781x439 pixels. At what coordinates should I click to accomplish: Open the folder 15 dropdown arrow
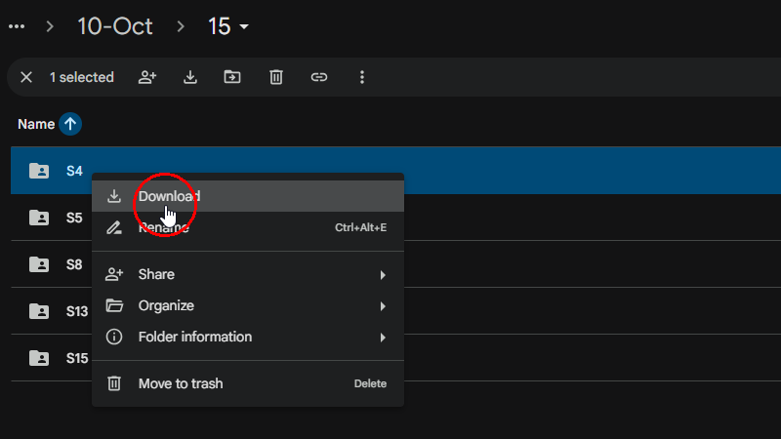click(243, 26)
